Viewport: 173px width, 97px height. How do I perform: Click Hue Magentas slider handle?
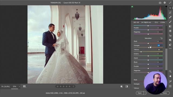[x=148, y=34]
